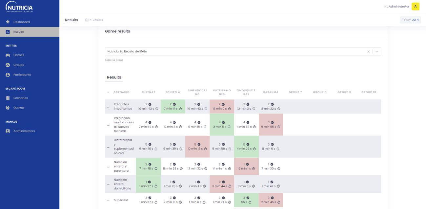Click the 12 min 8 s time value
This screenshot has height=209, width=426.
click(x=171, y=127)
